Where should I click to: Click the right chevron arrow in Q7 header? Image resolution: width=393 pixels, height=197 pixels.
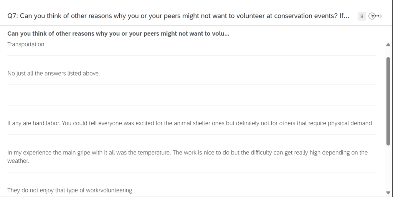point(380,16)
